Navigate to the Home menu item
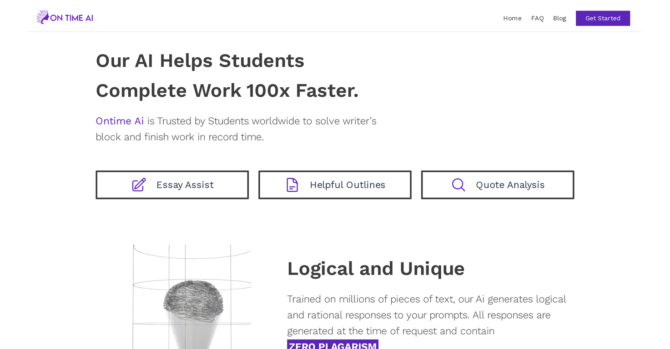This screenshot has height=349, width=670. coord(512,18)
